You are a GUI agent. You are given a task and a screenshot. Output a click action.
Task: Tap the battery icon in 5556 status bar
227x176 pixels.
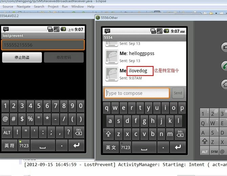(x=166, y=31)
